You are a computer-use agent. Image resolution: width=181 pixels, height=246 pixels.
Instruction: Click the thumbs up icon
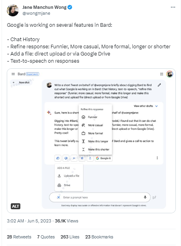coord(58,158)
